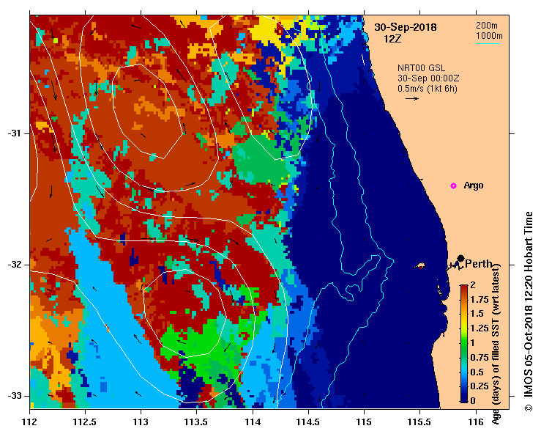Click the colorbar value '1.5'
This screenshot has height=434, width=541.
pos(477,314)
